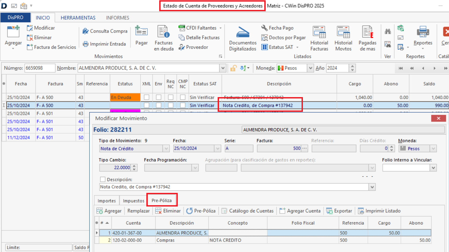
Task: Click Remplazar in Pre-Póliza toolbar
Action: (139, 211)
